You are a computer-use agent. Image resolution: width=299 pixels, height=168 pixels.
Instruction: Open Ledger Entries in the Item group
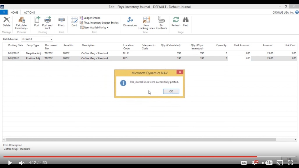pyautogui.click(x=90, y=18)
